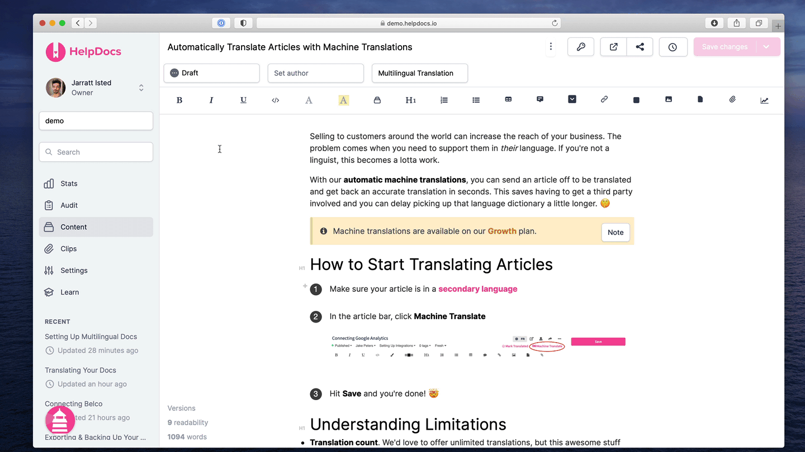Screen dimensions: 805x452
Task: Click the Safari privacy shield icon
Action: click(243, 23)
